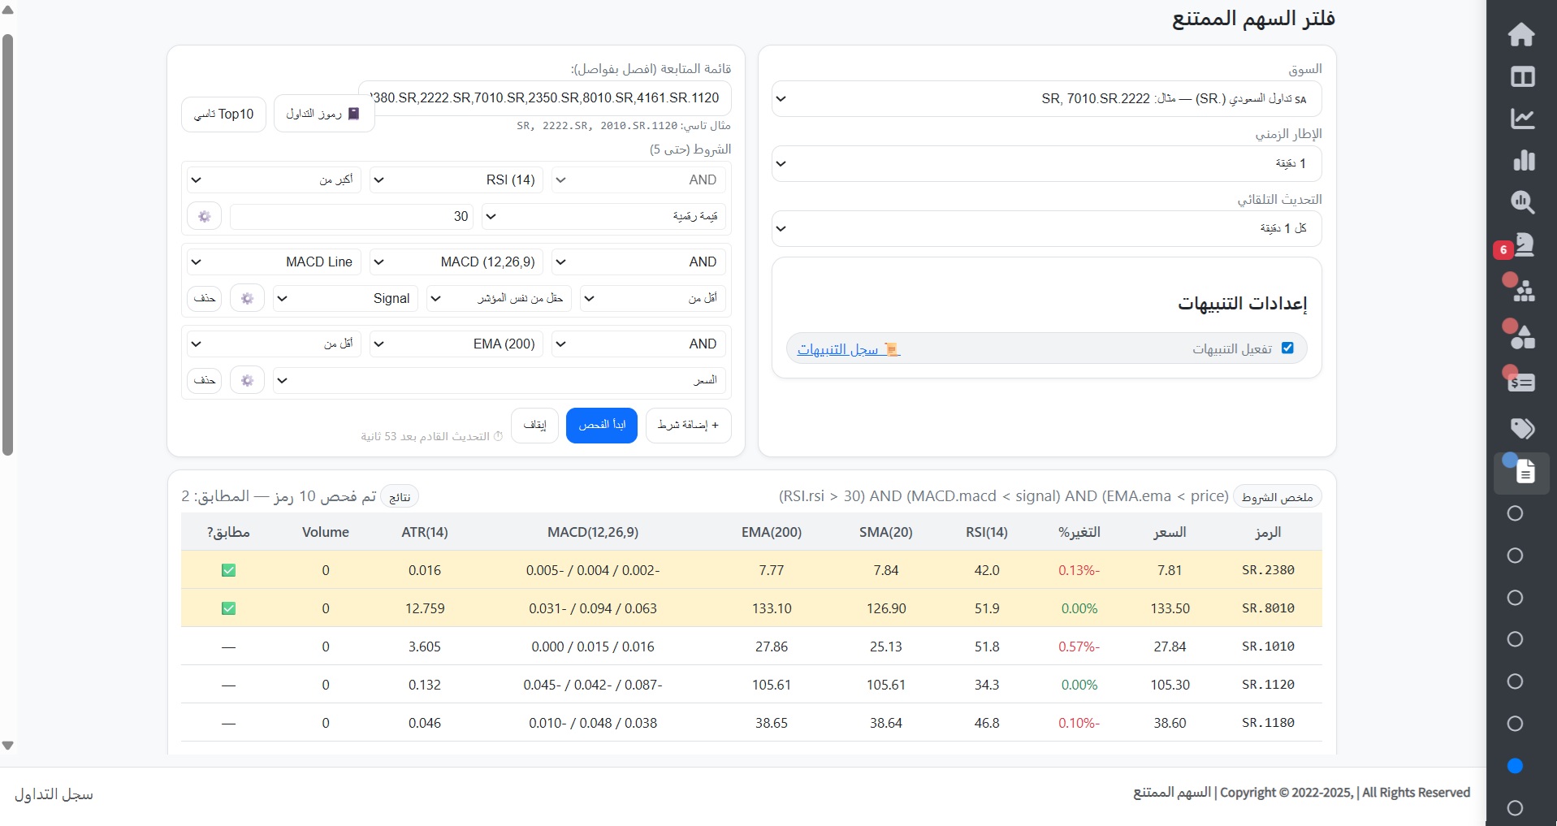Click the green match checkbox for SR.2380
The width and height of the screenshot is (1557, 826).
228,569
